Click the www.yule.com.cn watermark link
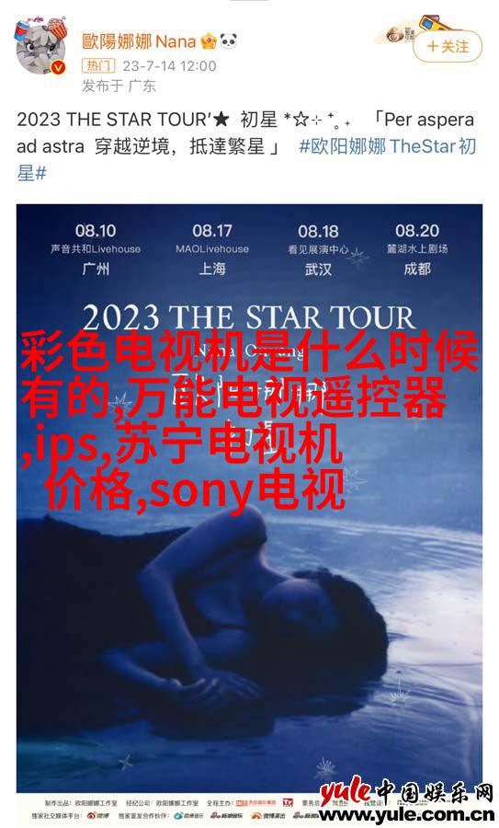The width and height of the screenshot is (499, 828). point(407,815)
